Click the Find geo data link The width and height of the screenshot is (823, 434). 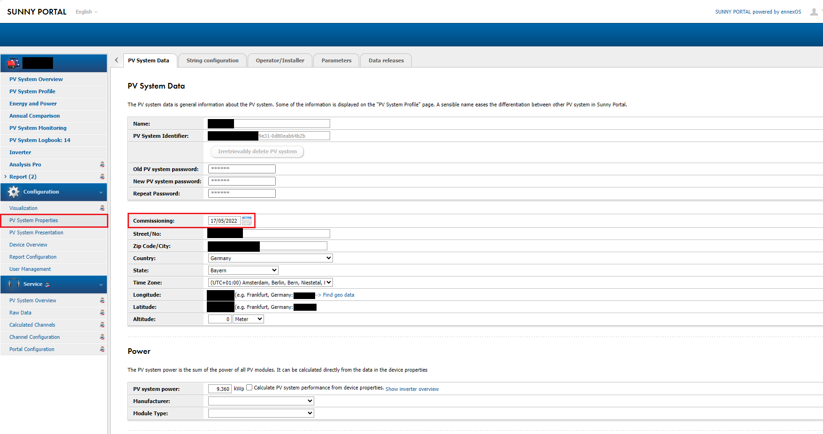(338, 295)
